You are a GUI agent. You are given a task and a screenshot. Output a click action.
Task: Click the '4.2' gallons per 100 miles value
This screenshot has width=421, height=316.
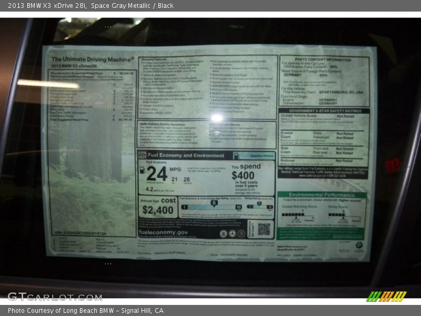[x=149, y=189]
